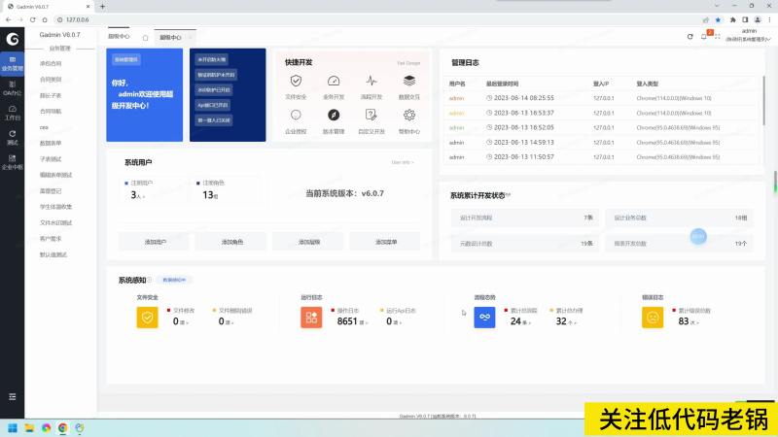Open a new browser tab with plus
778x437 pixels.
[102, 7]
